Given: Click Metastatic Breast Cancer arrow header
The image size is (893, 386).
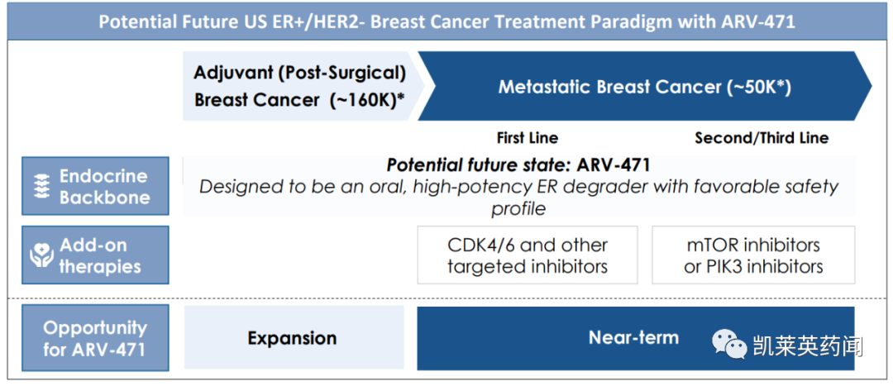Looking at the screenshot, I should 645,86.
